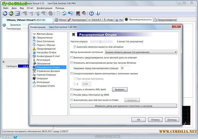Check Синхронизировать время компьютера с атомными часами
This screenshot has width=198, height=139.
point(72,74)
